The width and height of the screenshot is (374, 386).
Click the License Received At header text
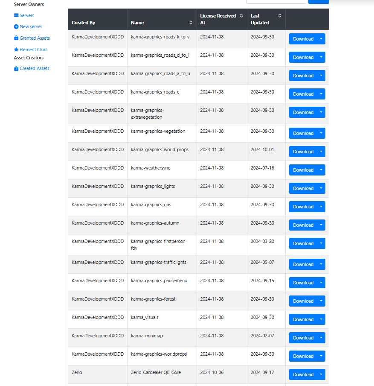coord(218,19)
